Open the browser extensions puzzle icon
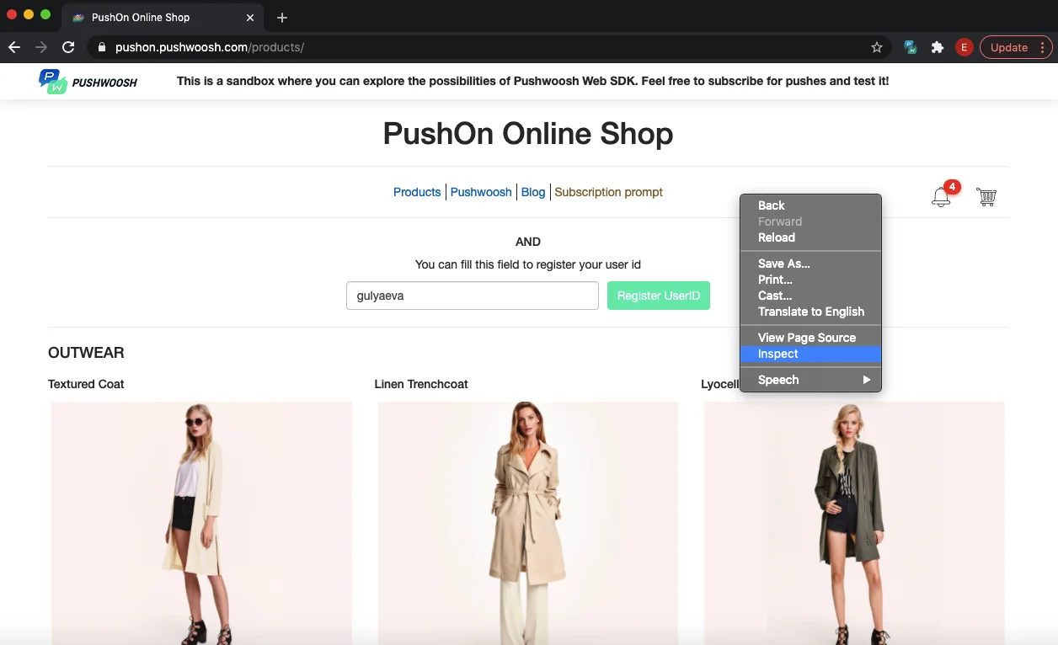1058x645 pixels. tap(937, 47)
